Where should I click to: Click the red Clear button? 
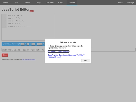click(5, 55)
